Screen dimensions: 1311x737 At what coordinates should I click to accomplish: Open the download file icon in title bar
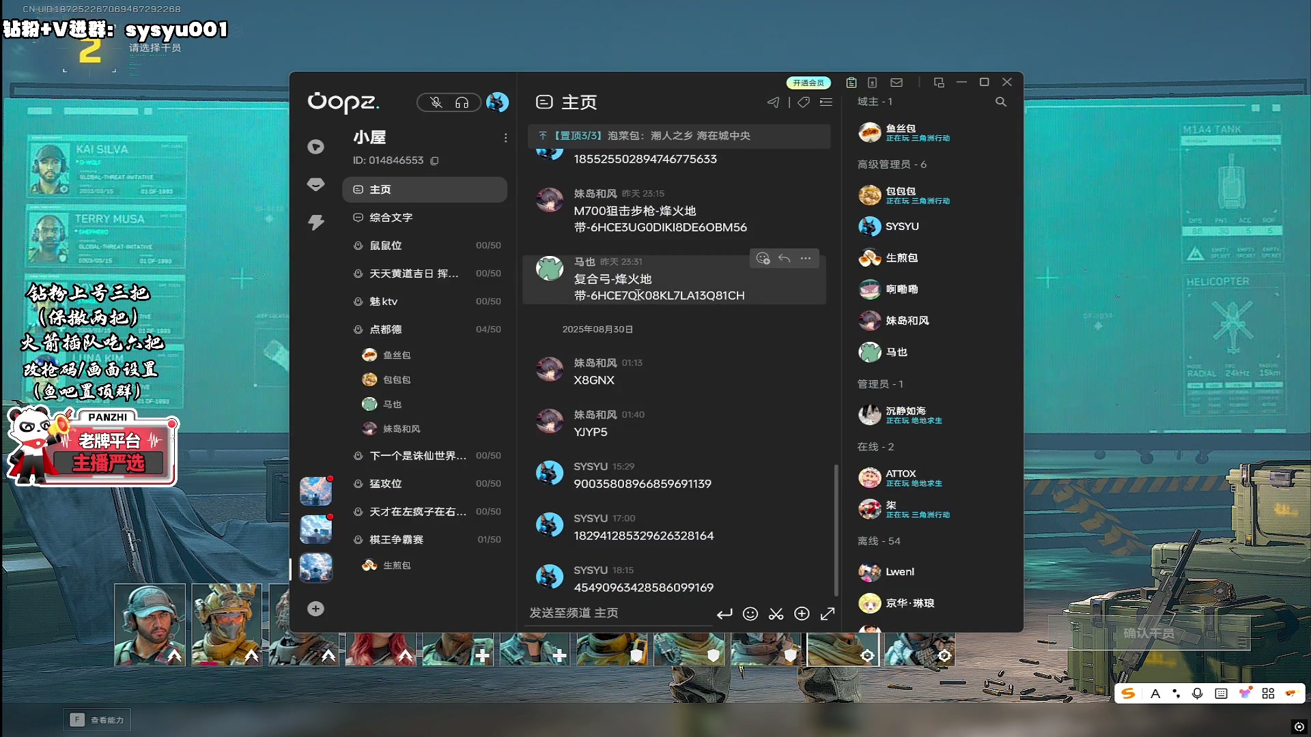[x=872, y=83]
